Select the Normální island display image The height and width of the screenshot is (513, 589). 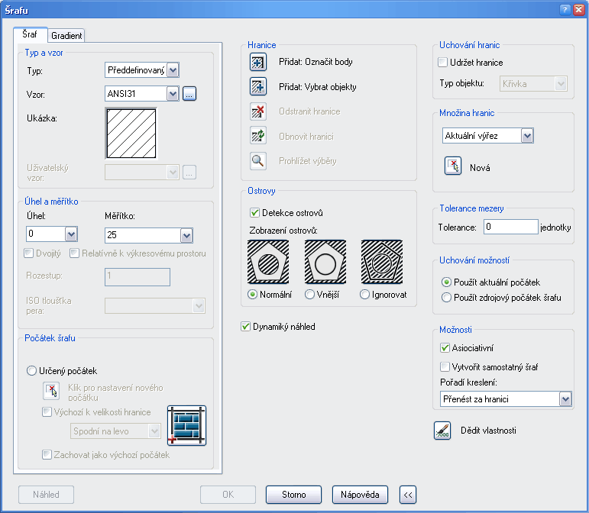point(268,263)
